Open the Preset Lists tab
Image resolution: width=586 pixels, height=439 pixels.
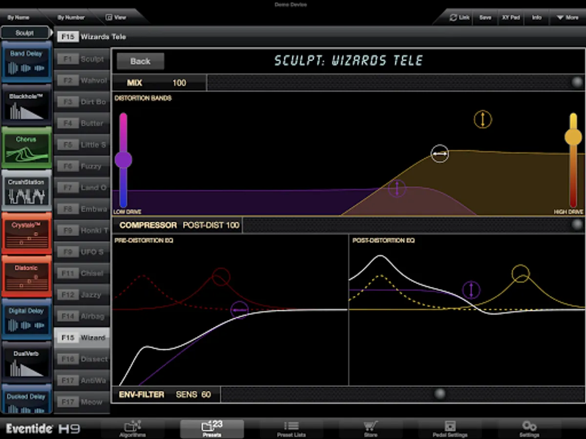tap(291, 429)
